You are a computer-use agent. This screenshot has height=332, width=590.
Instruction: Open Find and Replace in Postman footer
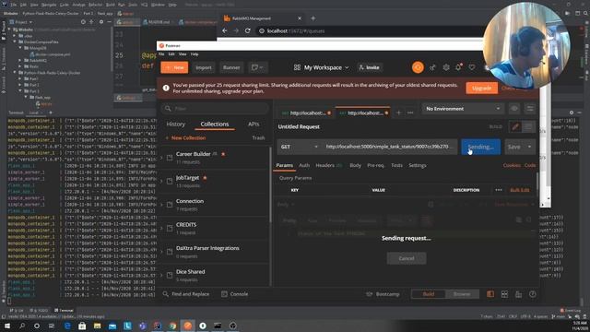click(186, 294)
